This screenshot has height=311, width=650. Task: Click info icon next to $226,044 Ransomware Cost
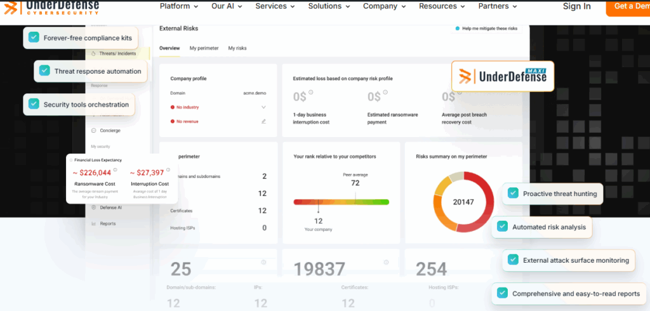point(116,169)
